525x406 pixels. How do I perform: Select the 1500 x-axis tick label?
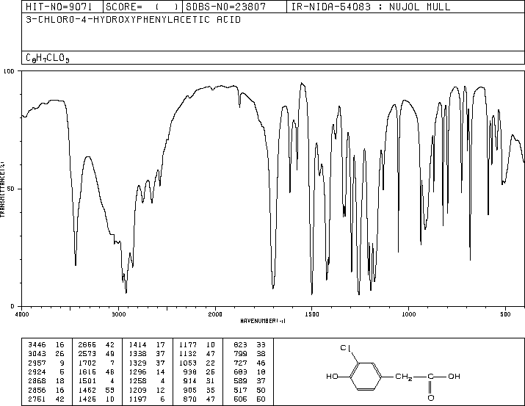coord(312,314)
